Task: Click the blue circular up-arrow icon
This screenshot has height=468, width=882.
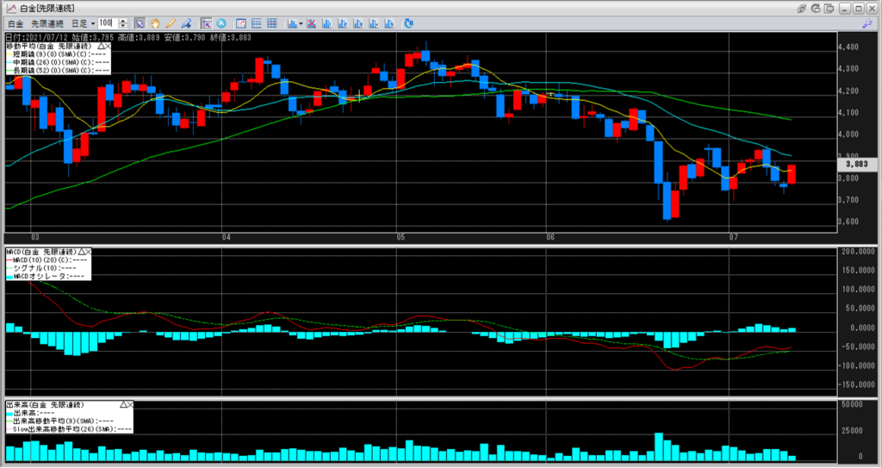Action: tap(221, 23)
